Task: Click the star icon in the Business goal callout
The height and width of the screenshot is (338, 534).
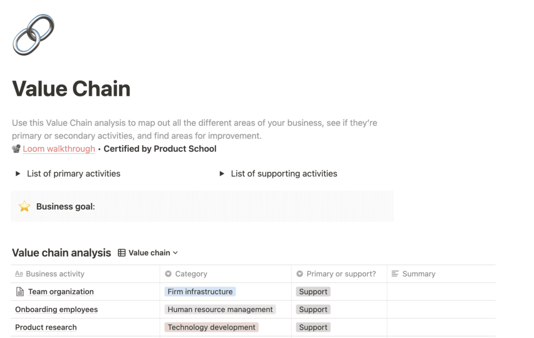Action: tap(25, 206)
